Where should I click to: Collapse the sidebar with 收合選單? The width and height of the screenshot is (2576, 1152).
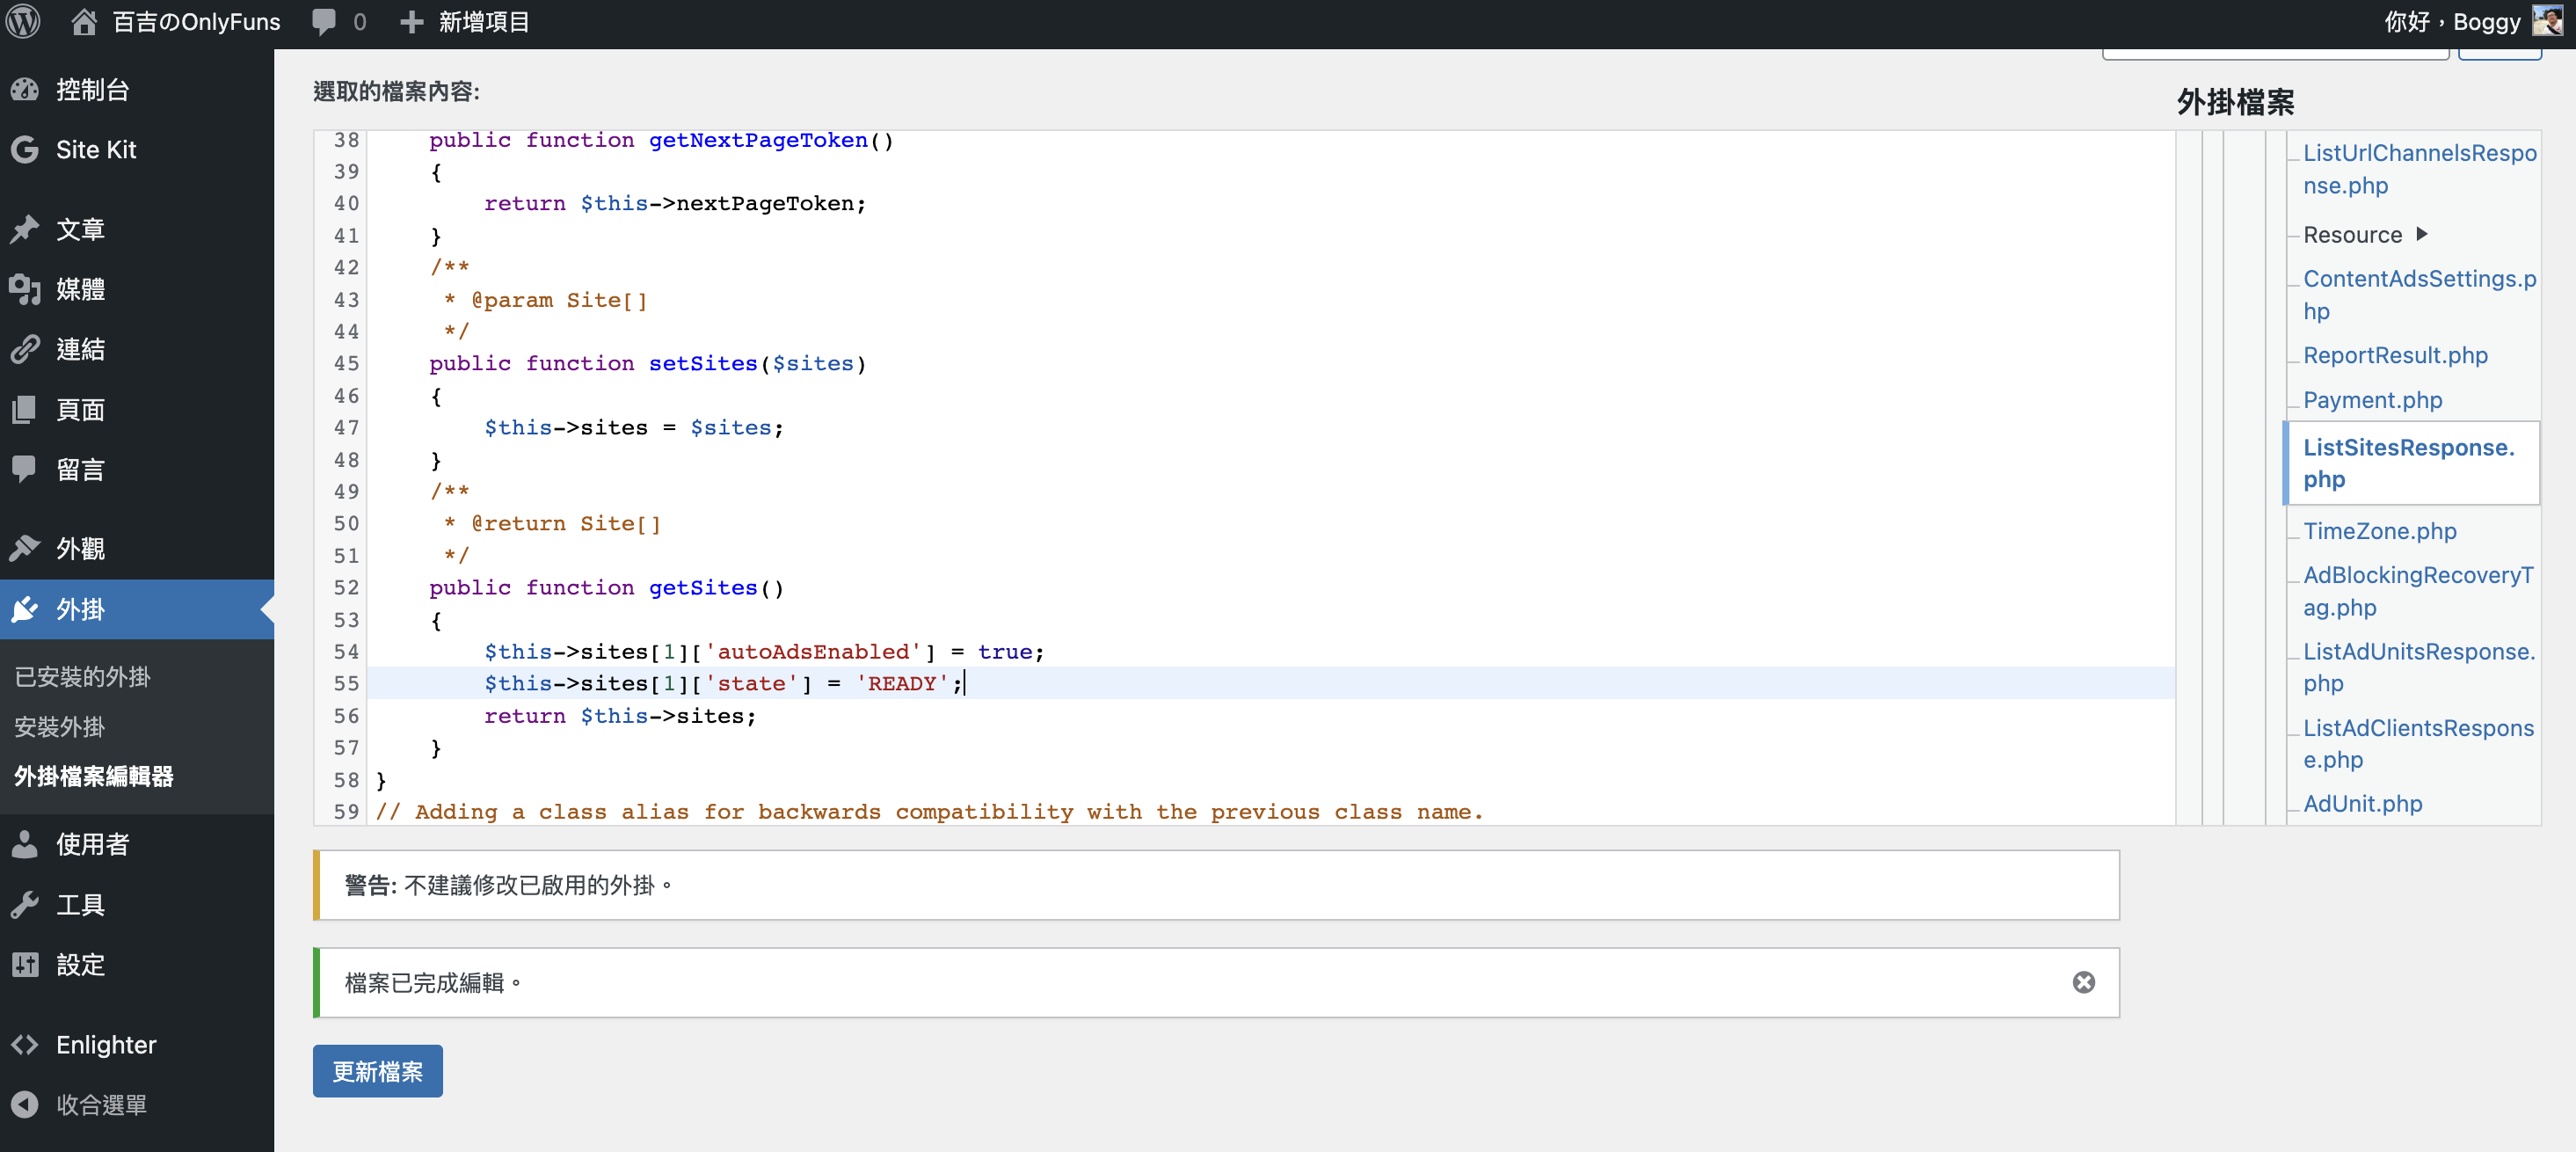(100, 1105)
